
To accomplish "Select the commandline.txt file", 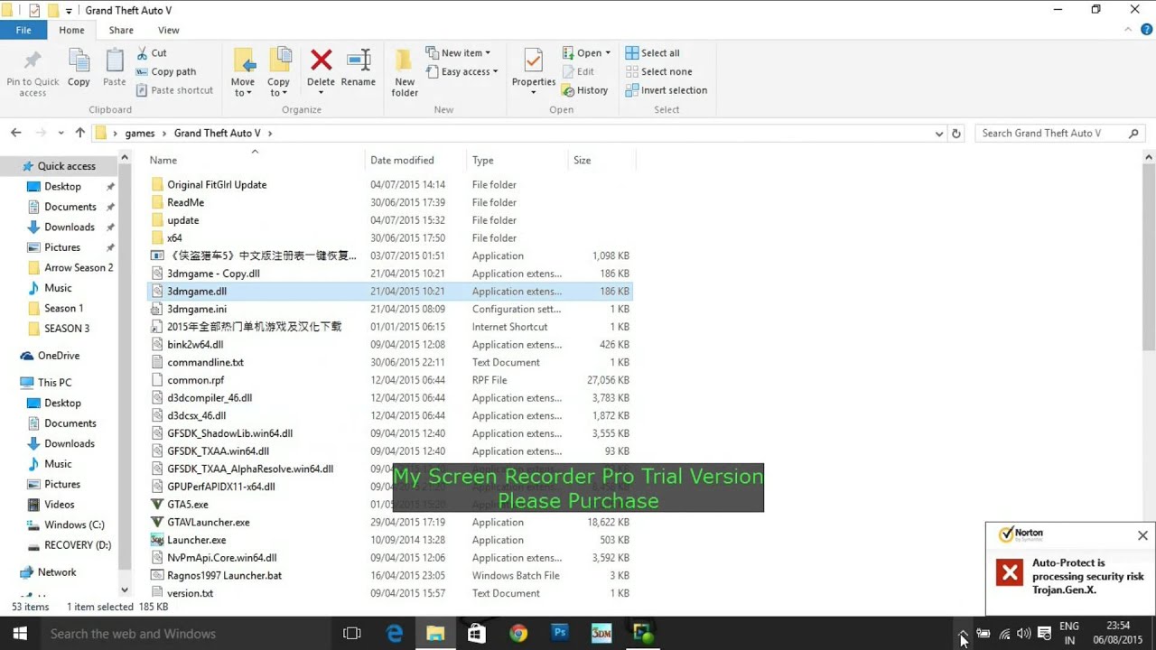I will click(205, 362).
